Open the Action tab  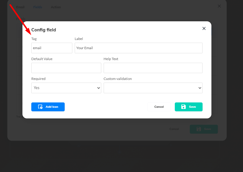56,7
